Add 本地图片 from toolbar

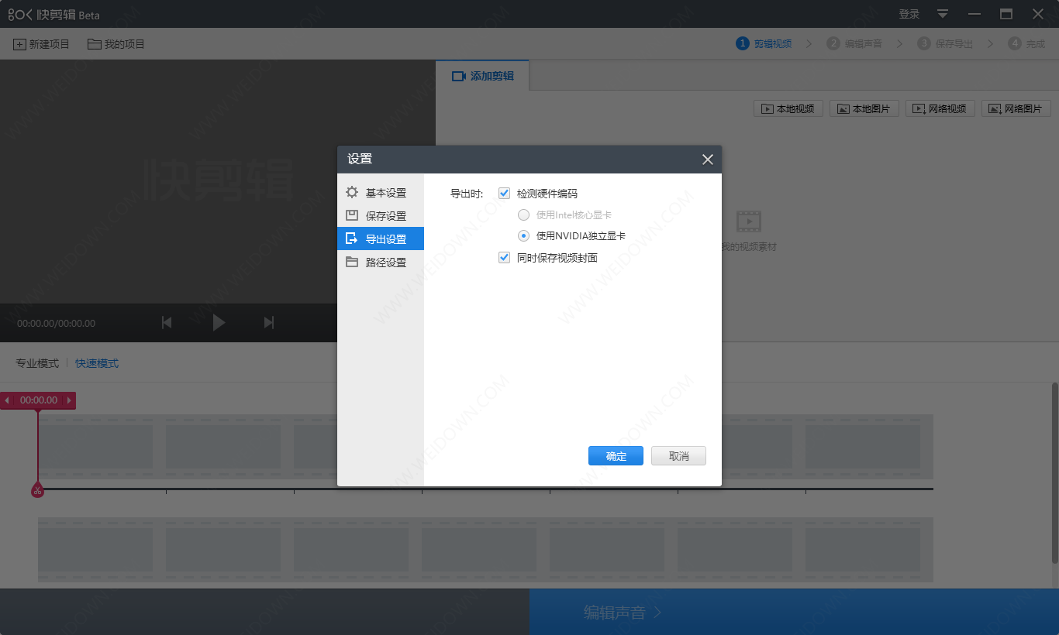tap(864, 109)
